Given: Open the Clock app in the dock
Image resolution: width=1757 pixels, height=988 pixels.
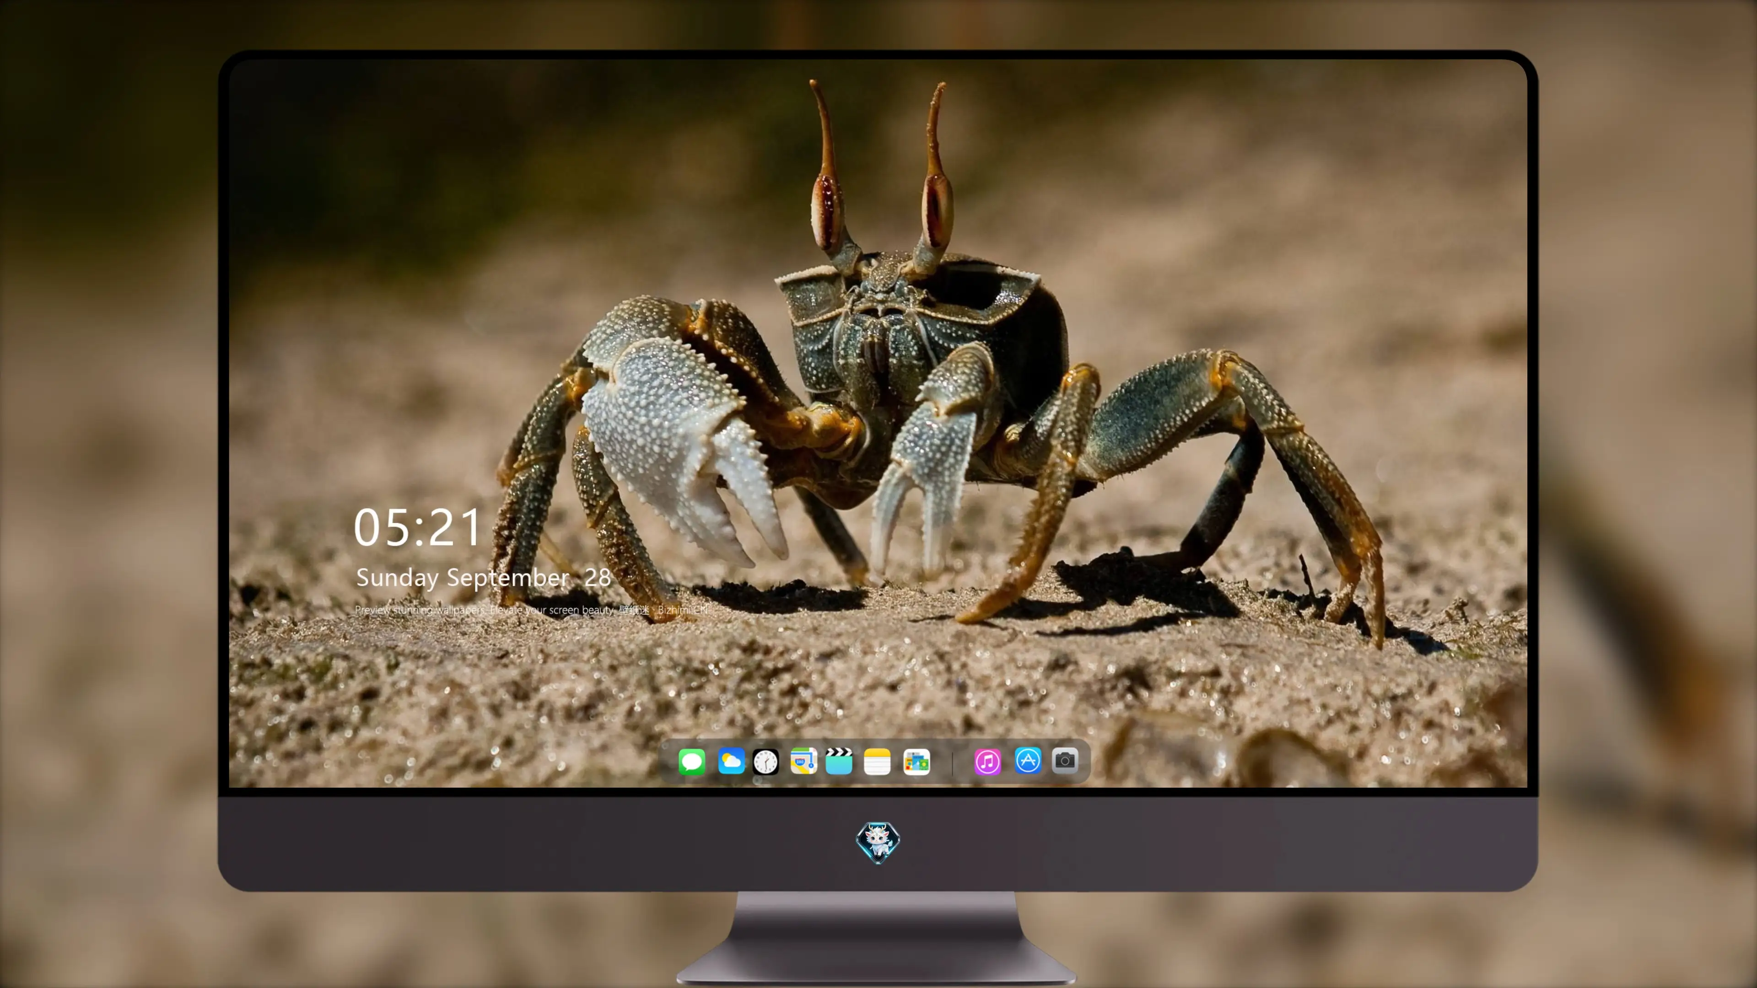Looking at the screenshot, I should [766, 762].
